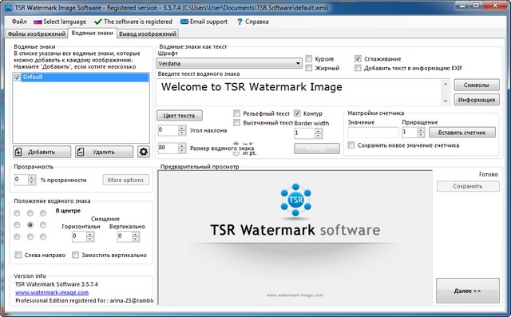Switch to Водяные знаки tab

pos(93,34)
